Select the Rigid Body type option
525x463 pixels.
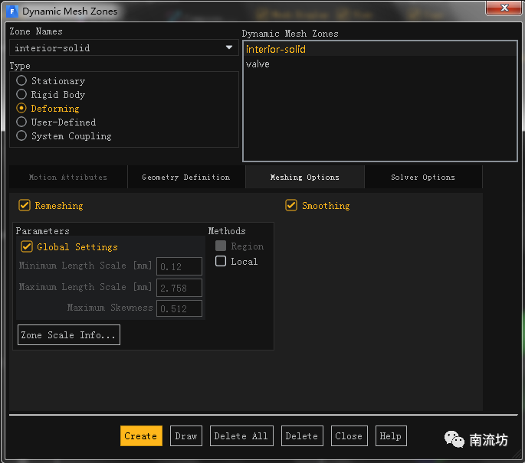point(21,94)
